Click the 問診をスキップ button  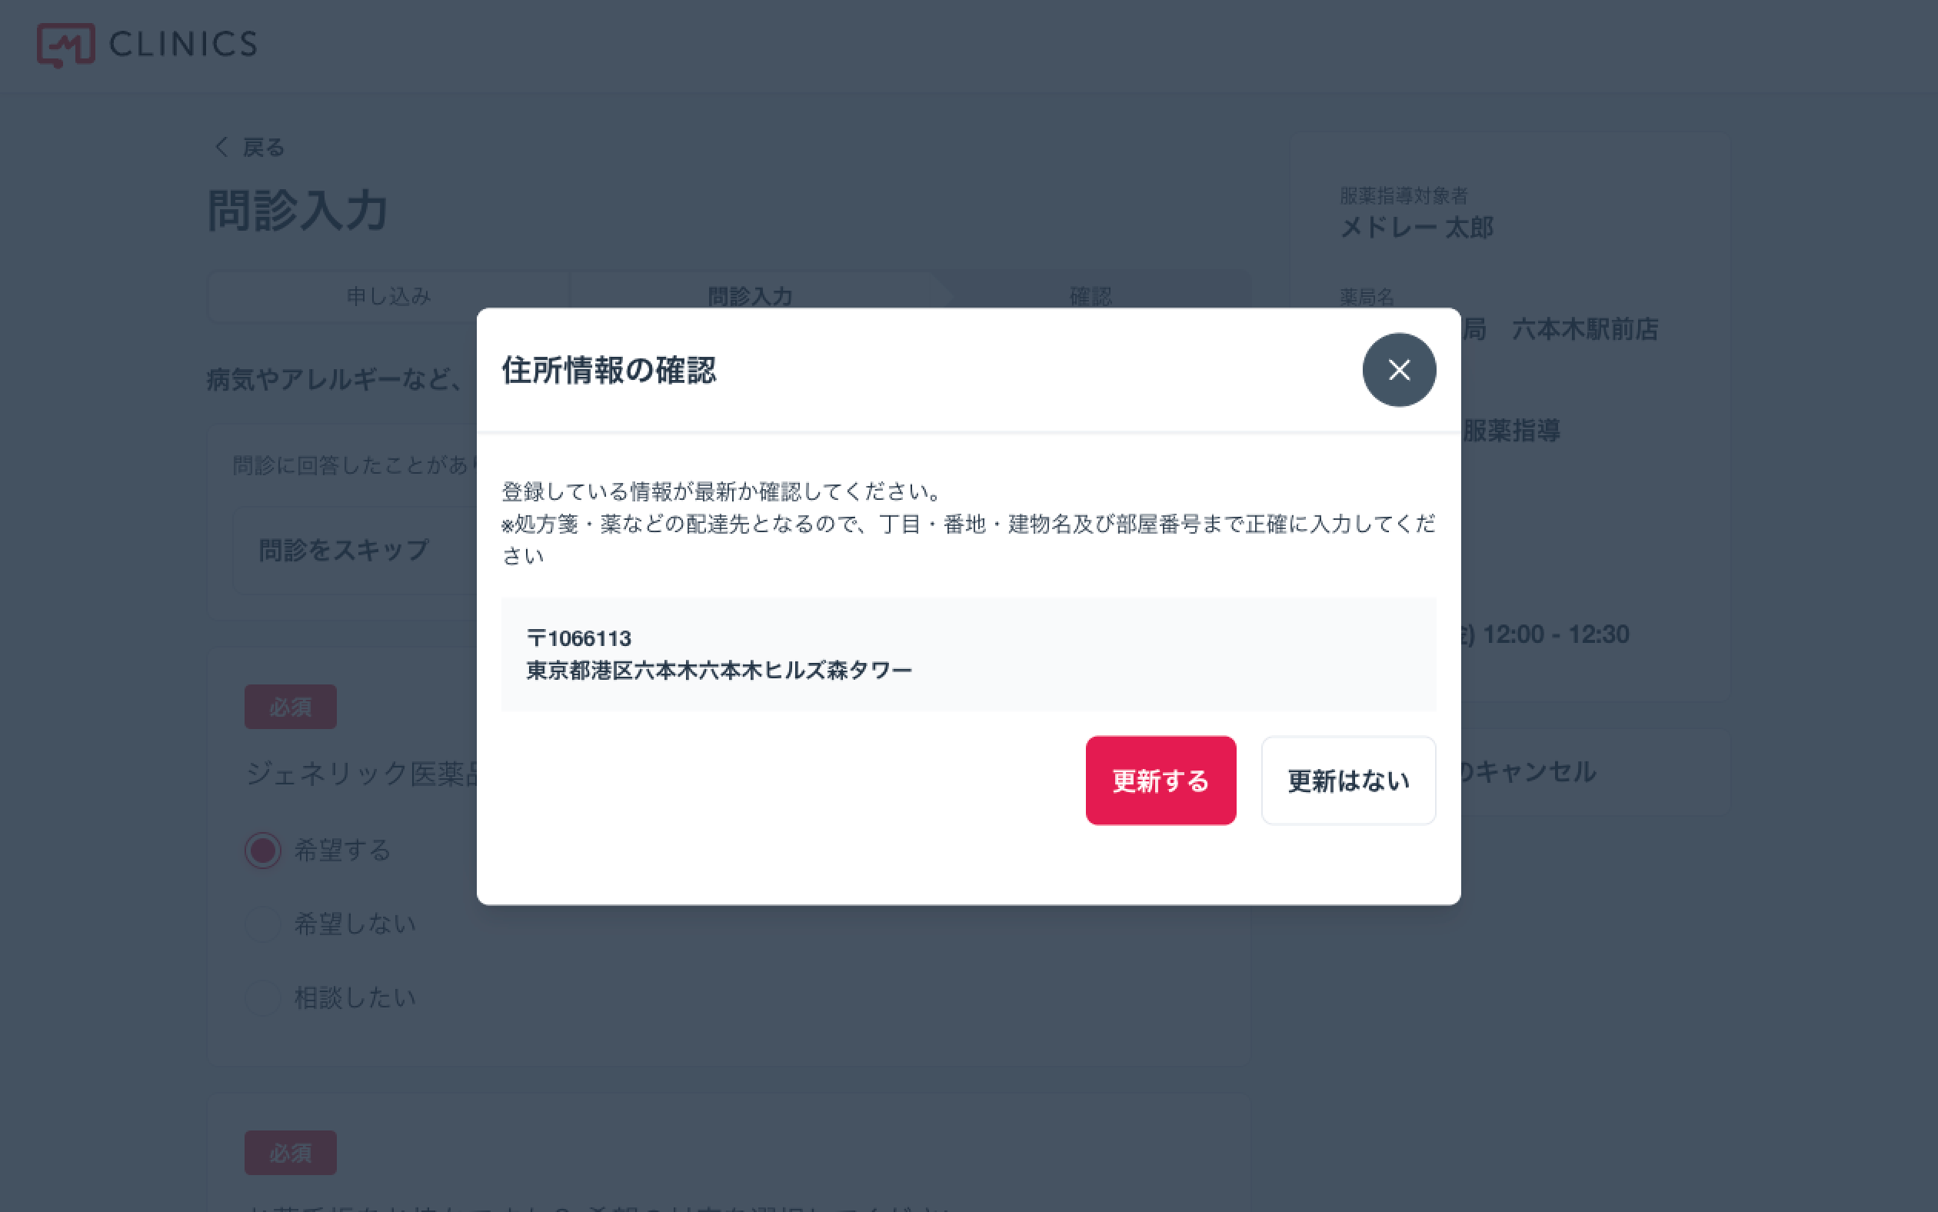(344, 550)
